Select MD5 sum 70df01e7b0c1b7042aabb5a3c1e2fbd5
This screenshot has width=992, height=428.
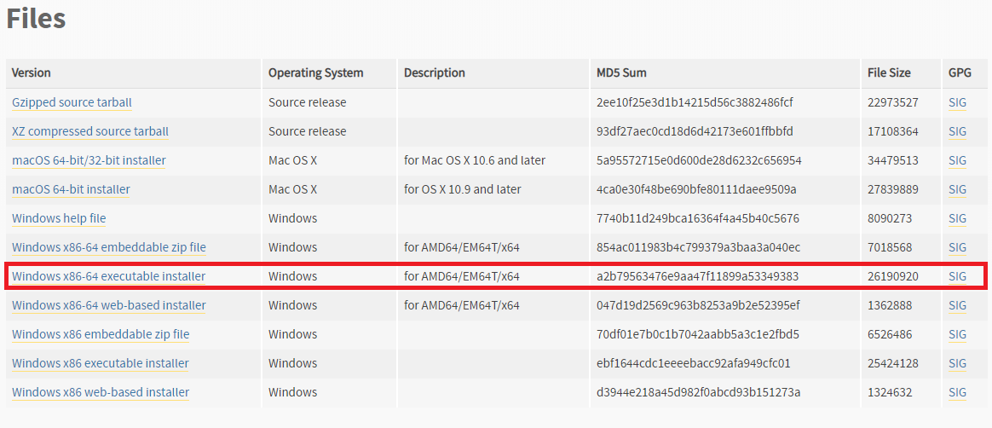698,334
